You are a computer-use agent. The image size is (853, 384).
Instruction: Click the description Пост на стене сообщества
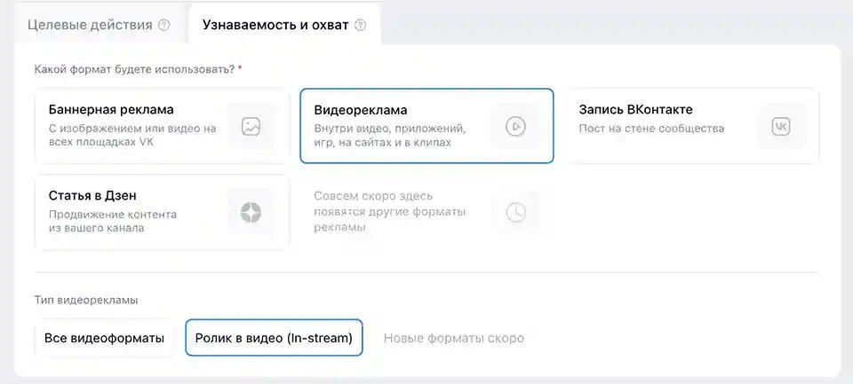651,129
